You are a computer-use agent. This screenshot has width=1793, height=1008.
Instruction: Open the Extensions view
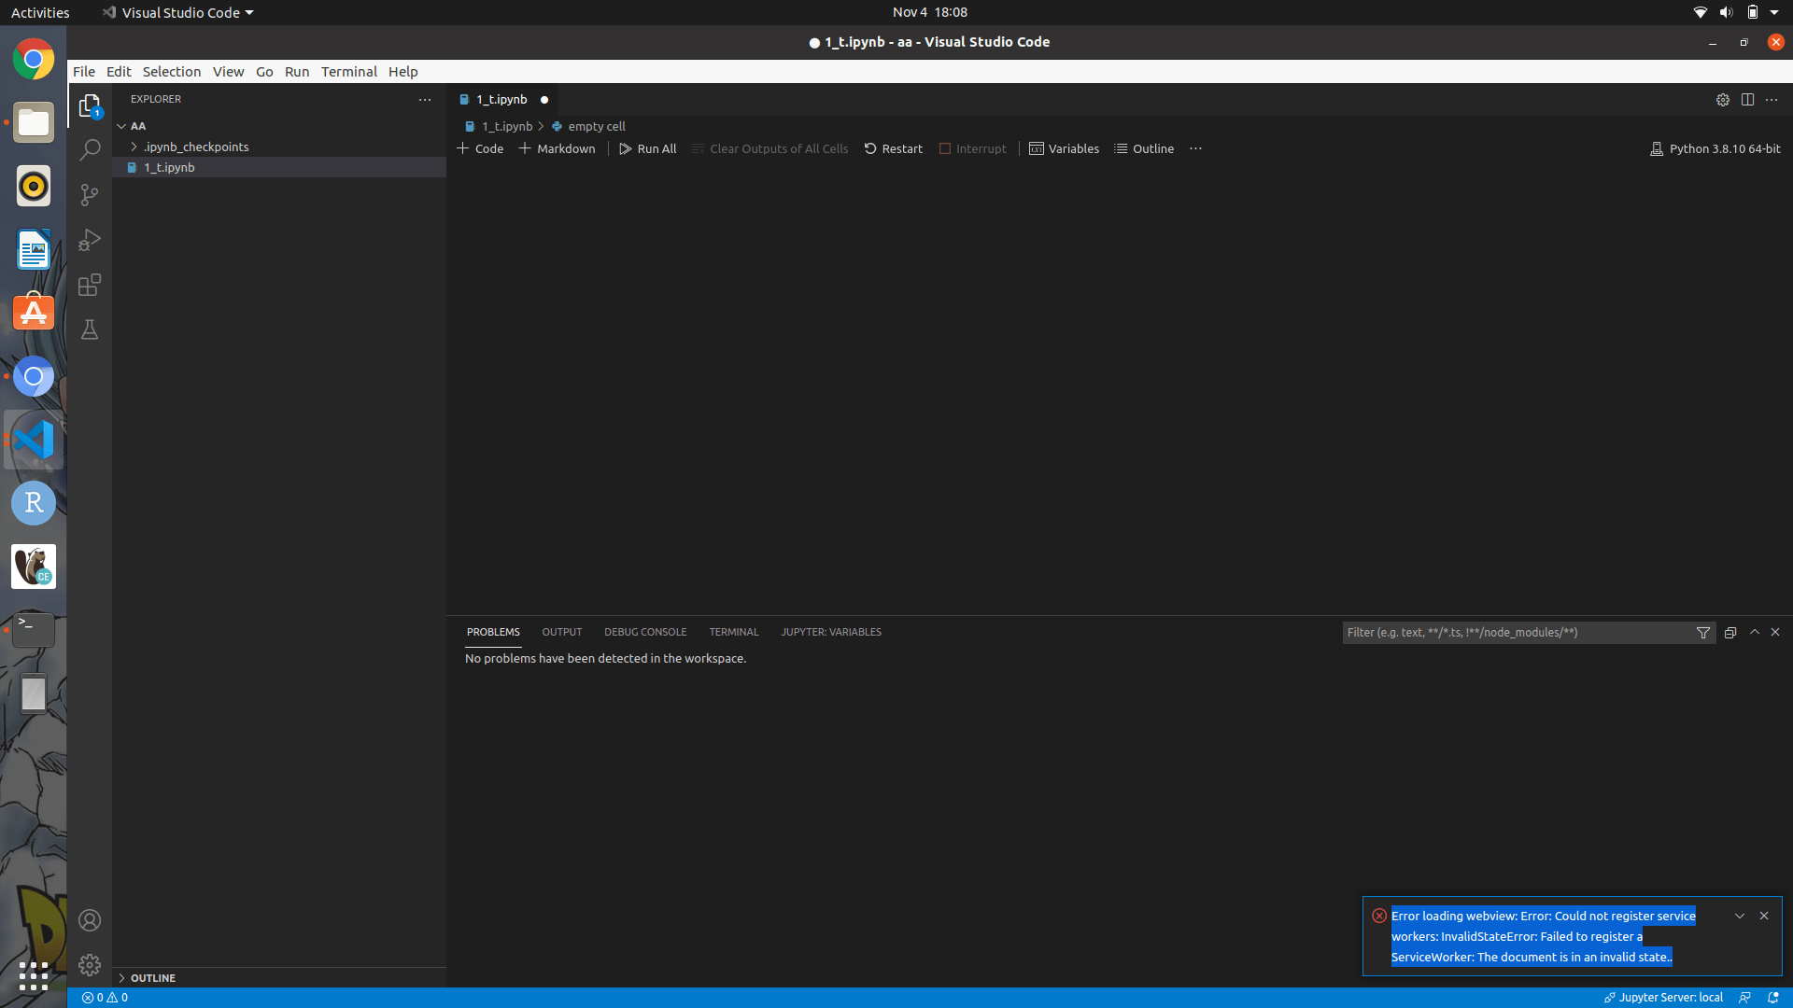click(x=90, y=285)
